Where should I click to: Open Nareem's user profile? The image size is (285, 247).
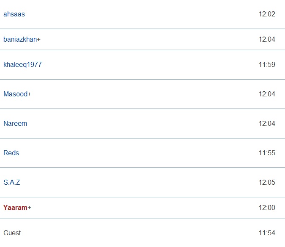click(15, 124)
